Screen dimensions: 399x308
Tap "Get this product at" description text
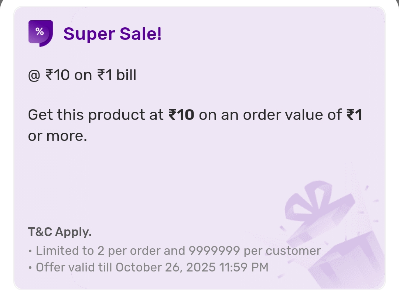click(x=96, y=115)
